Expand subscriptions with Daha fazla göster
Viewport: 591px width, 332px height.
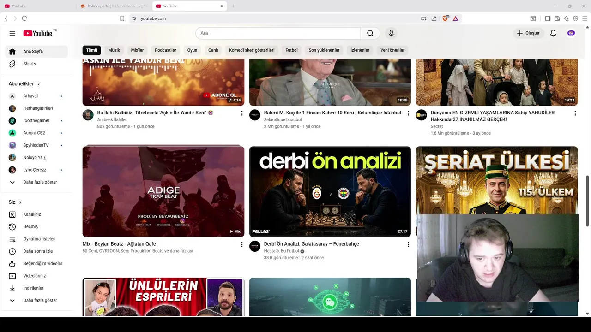point(36,182)
